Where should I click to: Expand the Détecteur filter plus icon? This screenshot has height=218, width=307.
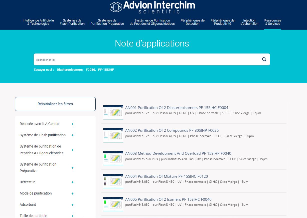pos(72,182)
